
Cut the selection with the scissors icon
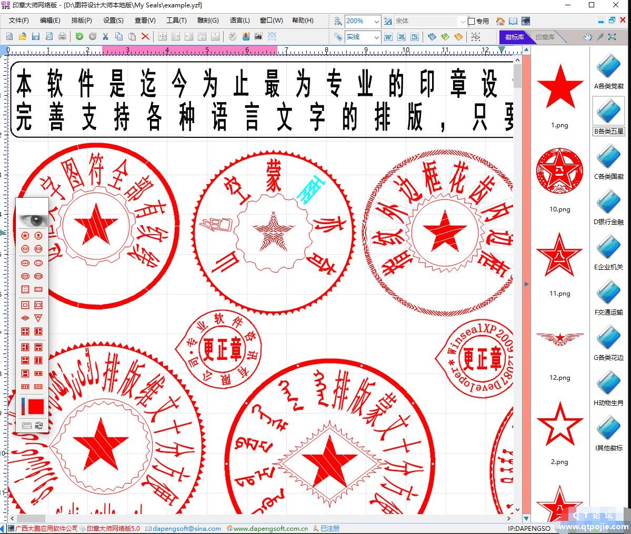click(x=105, y=37)
